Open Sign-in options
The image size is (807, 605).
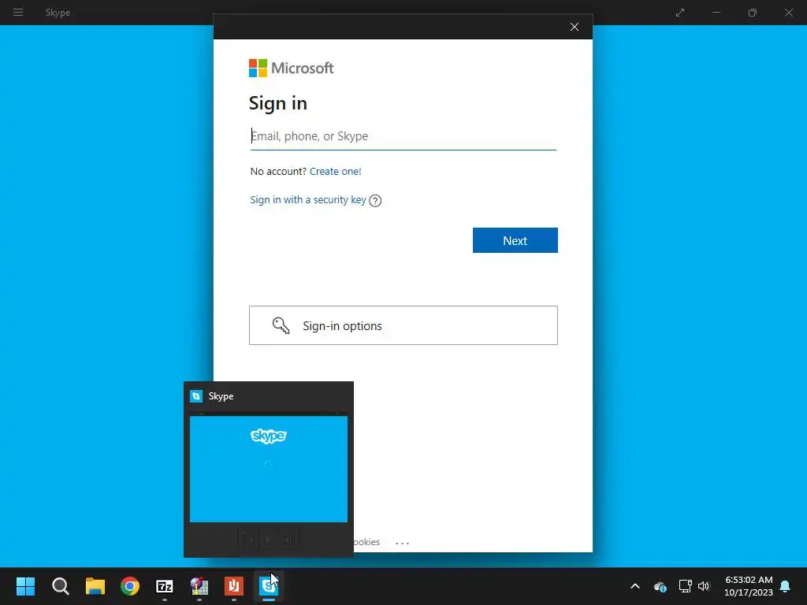tap(403, 325)
